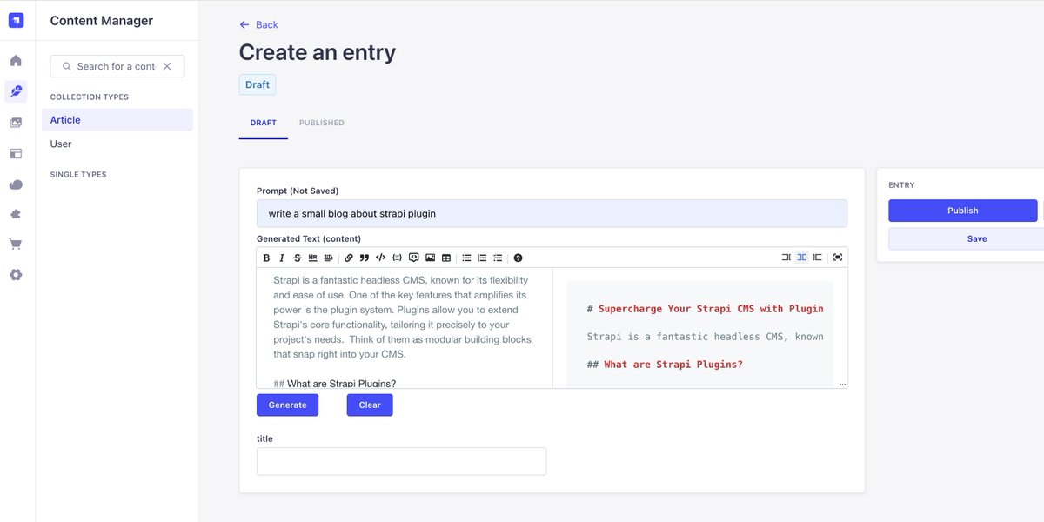The width and height of the screenshot is (1044, 522).
Task: Focus the Prompt input field
Action: point(552,213)
